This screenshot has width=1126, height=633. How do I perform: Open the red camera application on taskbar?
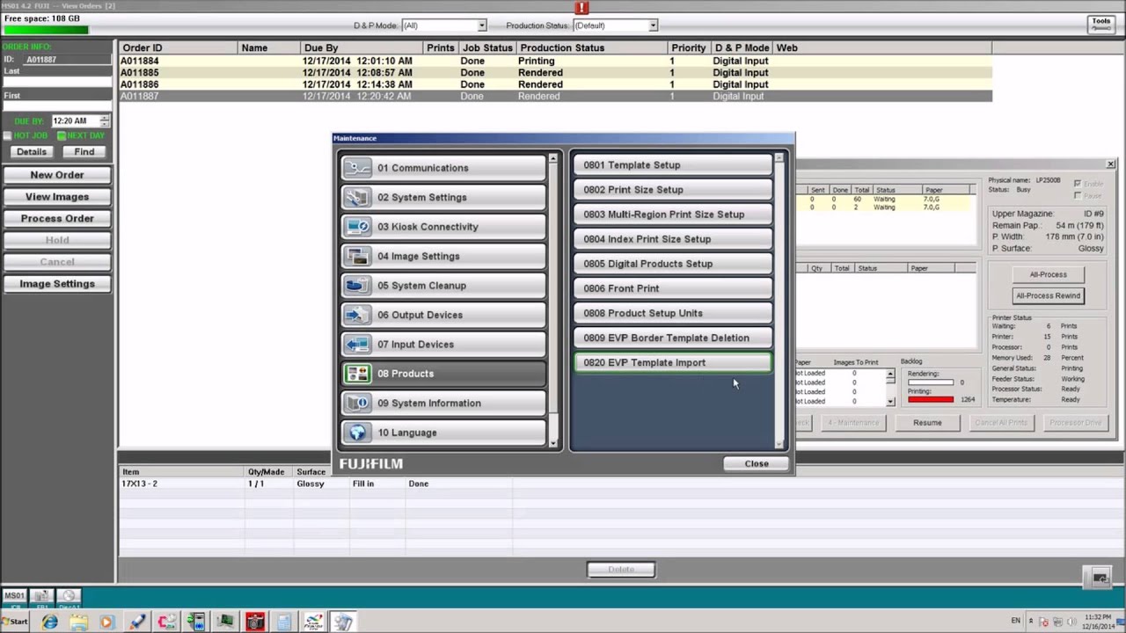pos(255,622)
